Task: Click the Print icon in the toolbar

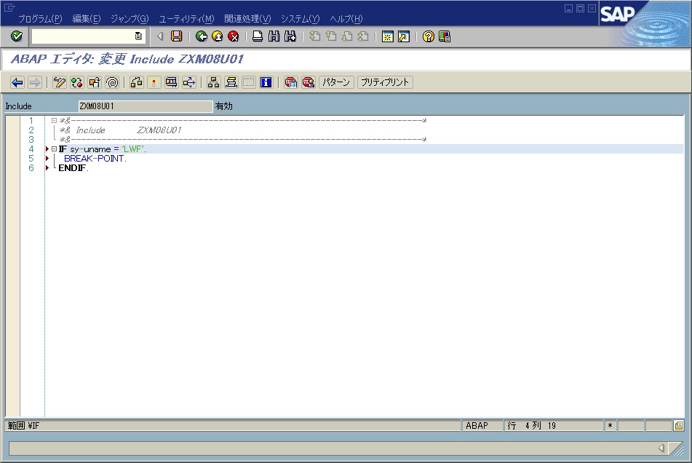Action: point(258,36)
